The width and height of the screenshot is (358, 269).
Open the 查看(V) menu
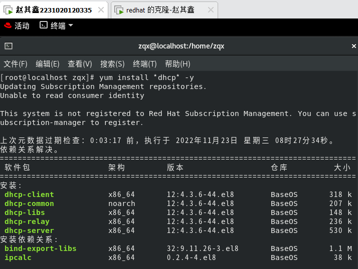click(x=80, y=64)
